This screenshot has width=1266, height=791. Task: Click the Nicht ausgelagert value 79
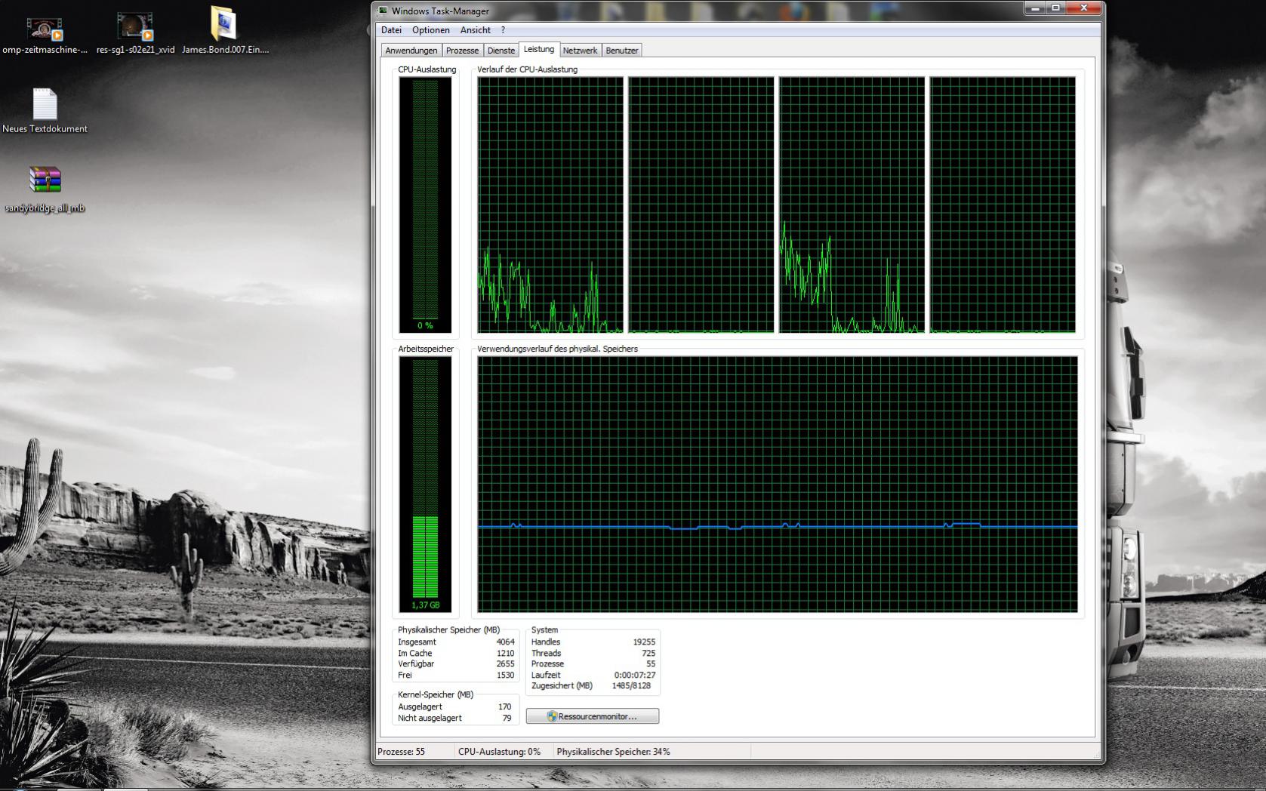[507, 719]
